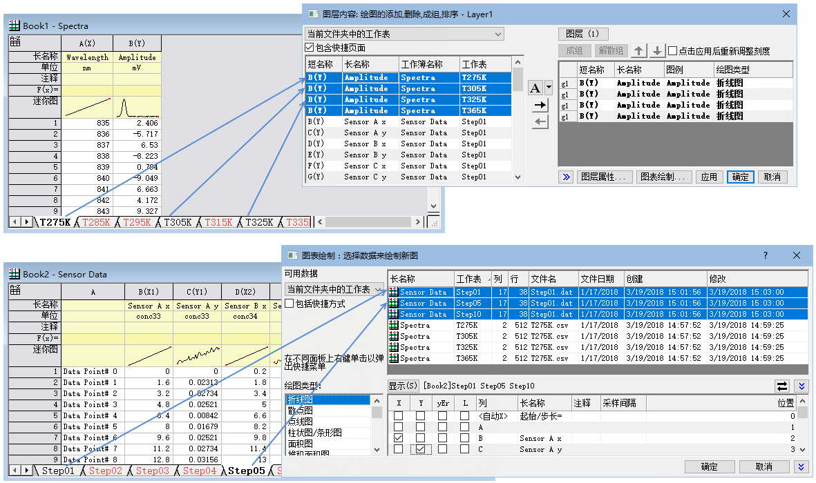Switch to T275K sheet tab
816x483 pixels.
[x=55, y=222]
